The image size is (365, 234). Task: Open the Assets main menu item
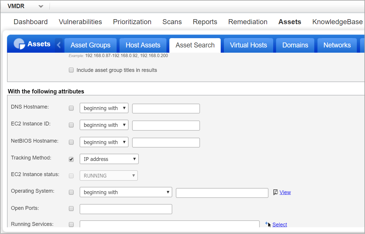tap(290, 22)
